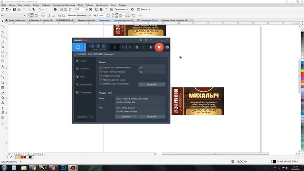Image resolution: width=304 pixels, height=171 pixels.
Task: Click Настройки button in Формат section
Action: 152,117
